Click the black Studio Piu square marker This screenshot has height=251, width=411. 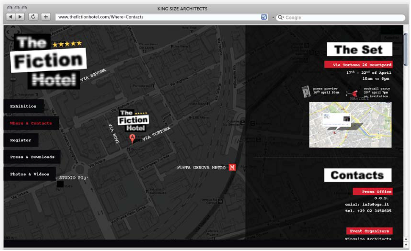click(60, 184)
